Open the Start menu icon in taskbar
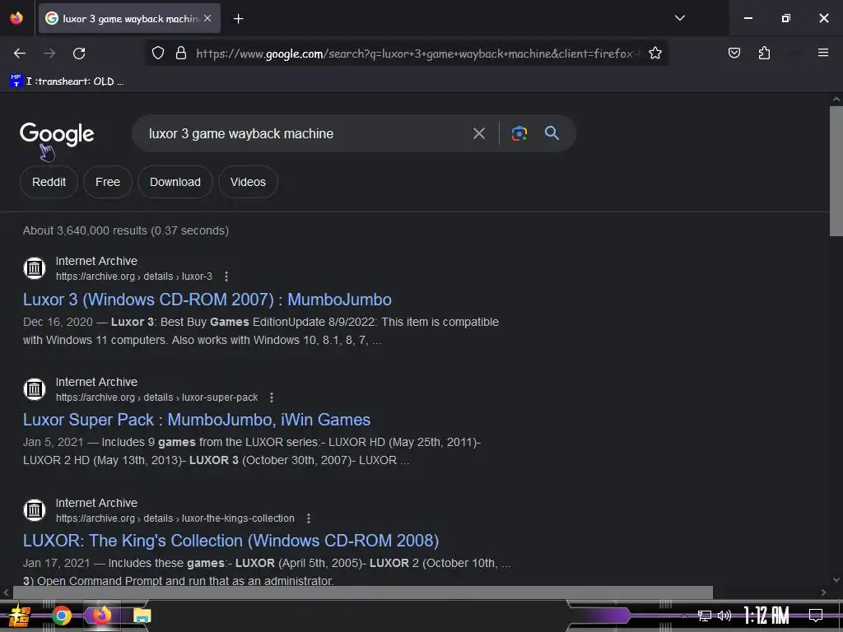Screen dimensions: 843x632 [19, 616]
